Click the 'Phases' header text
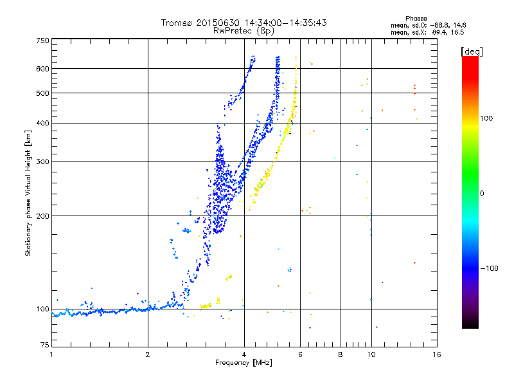This screenshot has width=514, height=386. pos(416,19)
